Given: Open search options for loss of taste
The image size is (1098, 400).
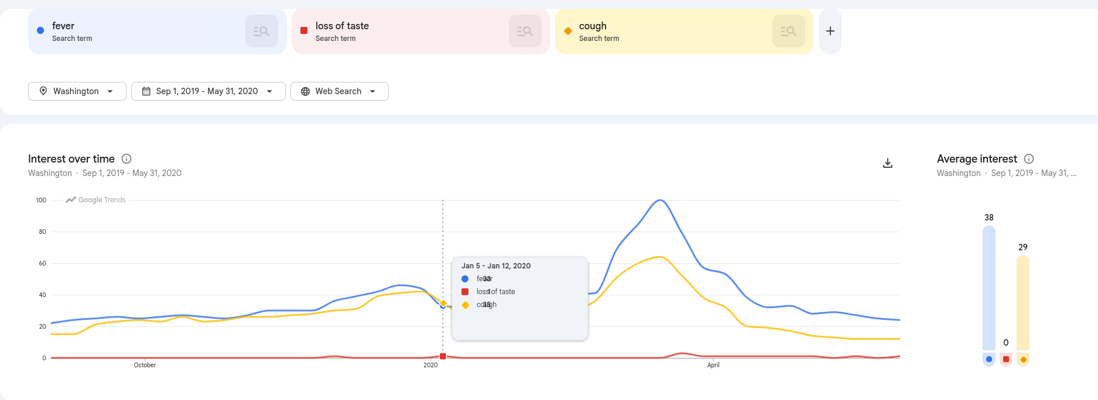Looking at the screenshot, I should pos(525,31).
